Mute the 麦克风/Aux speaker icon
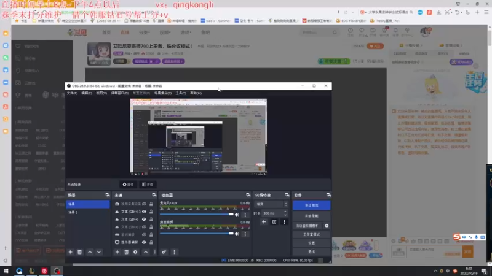 237,215
